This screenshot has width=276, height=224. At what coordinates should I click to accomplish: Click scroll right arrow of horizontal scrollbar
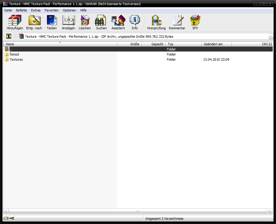pyautogui.click(x=270, y=211)
